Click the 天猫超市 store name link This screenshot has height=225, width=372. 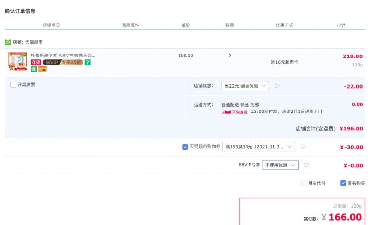(x=34, y=42)
